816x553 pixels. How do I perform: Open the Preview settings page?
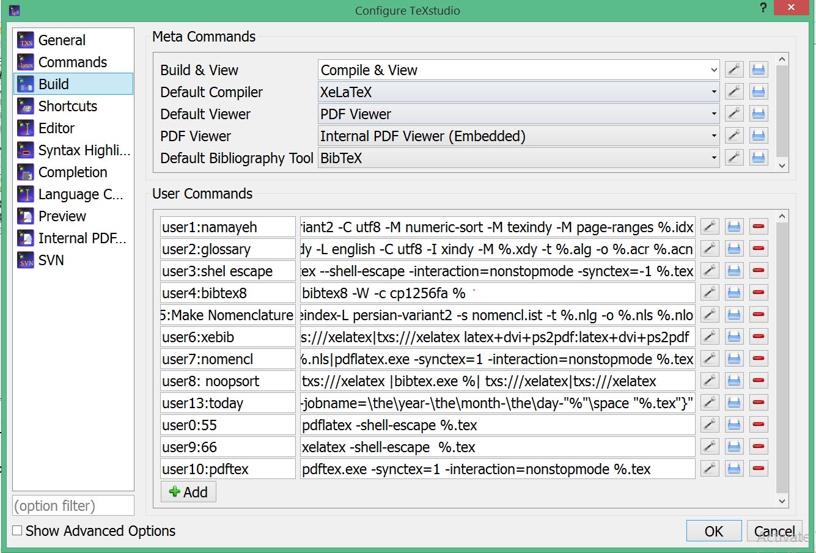pyautogui.click(x=73, y=216)
